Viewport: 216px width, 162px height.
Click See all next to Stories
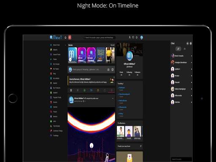pyautogui.click(x=113, y=45)
